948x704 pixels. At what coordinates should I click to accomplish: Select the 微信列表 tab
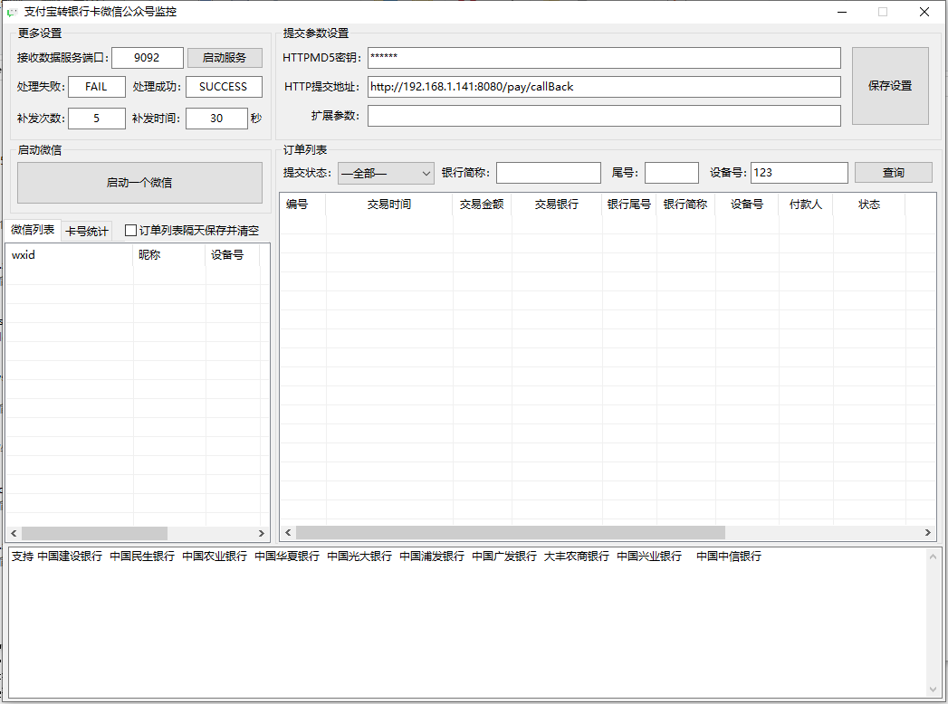[x=33, y=230]
